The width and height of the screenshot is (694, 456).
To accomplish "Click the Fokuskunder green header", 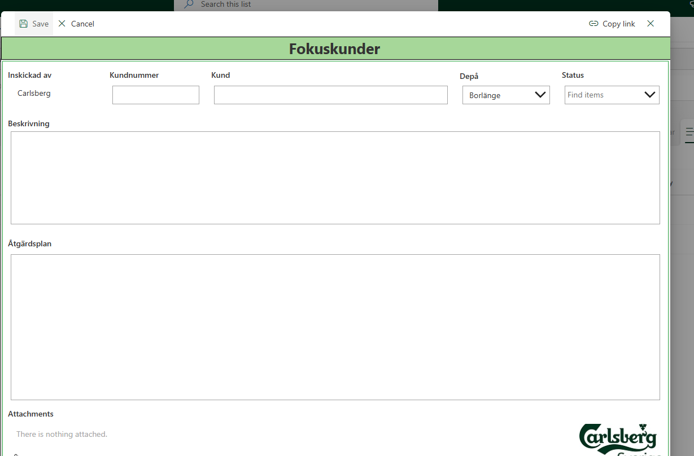I will [x=335, y=49].
